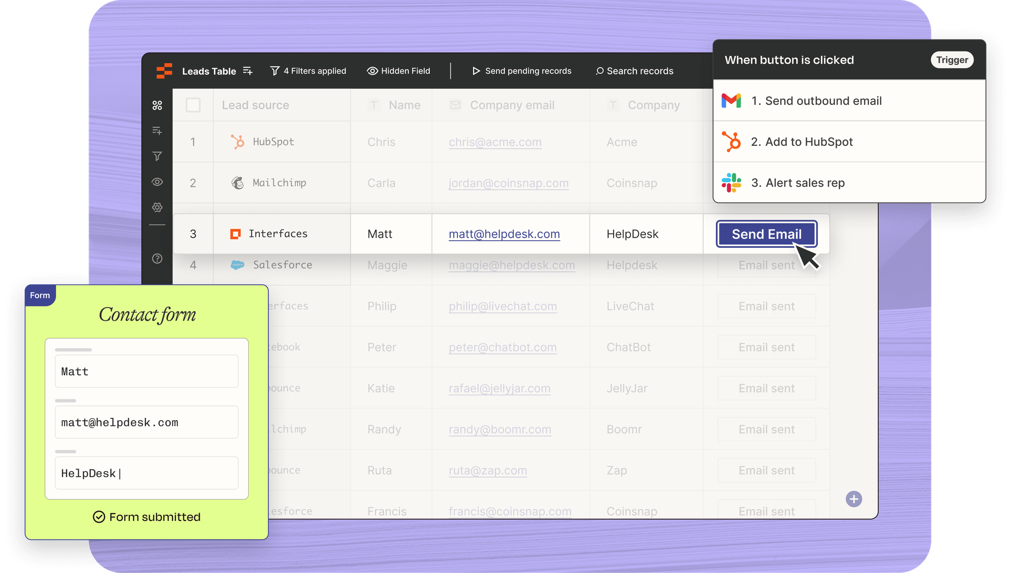Click the Gmail icon in step 1
Viewport: 1011px width, 573px height.
tap(731, 100)
